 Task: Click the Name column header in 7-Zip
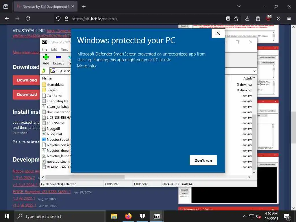[x=47, y=78]
